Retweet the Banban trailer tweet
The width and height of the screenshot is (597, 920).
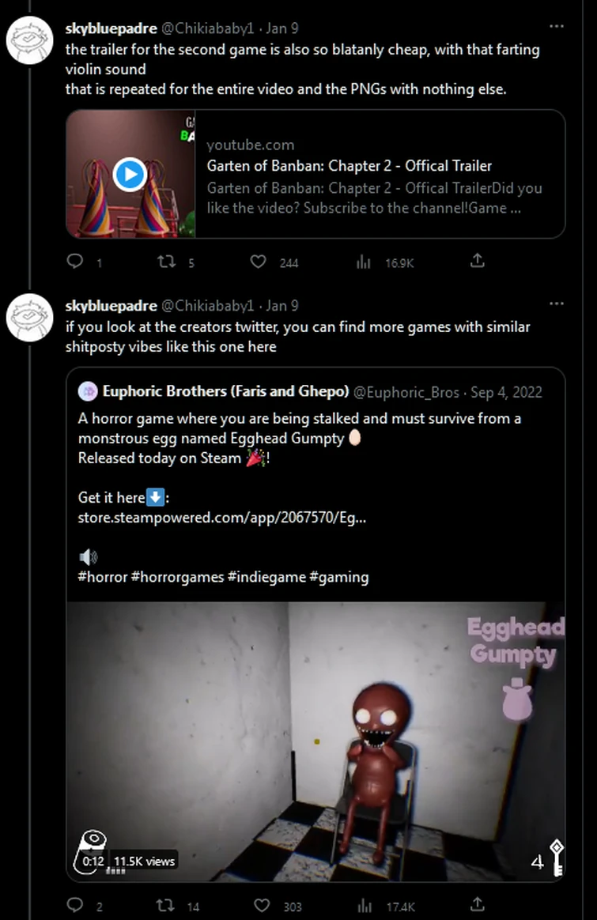click(166, 261)
